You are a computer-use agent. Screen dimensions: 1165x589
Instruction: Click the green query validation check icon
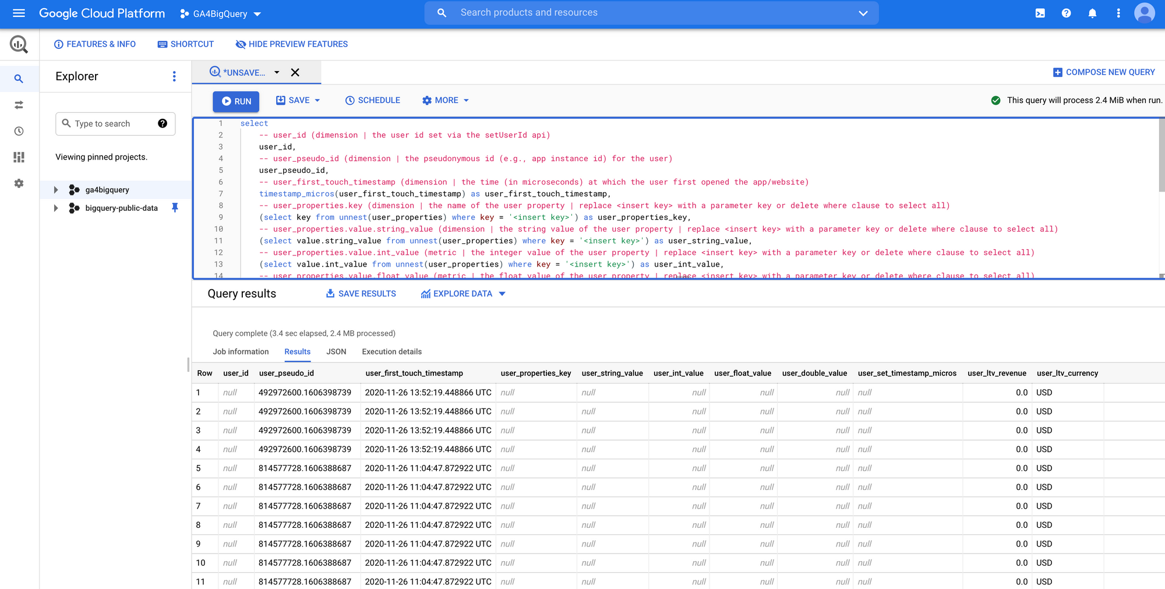point(995,100)
